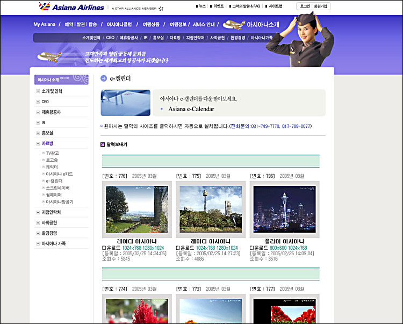Collapse the 자료방 sidebar section
Image resolution: width=403 pixels, height=324 pixels.
[x=38, y=143]
